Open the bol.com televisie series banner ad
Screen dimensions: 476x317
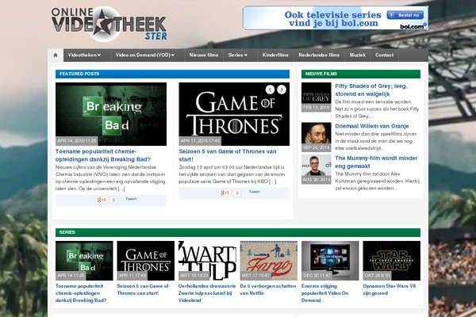(336, 18)
